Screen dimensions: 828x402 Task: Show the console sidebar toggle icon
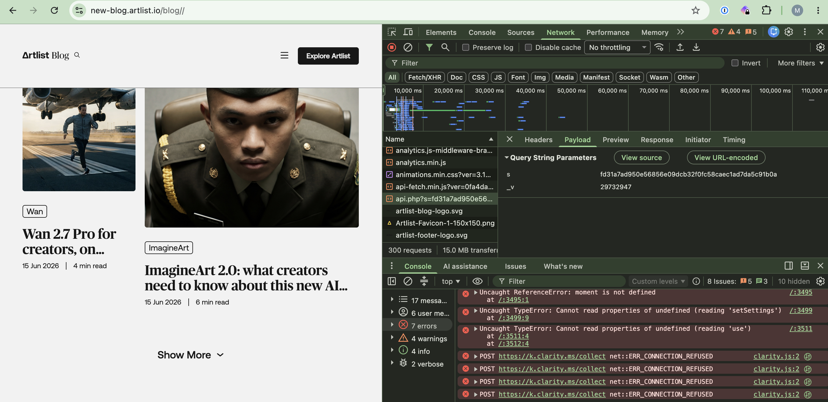(391, 281)
